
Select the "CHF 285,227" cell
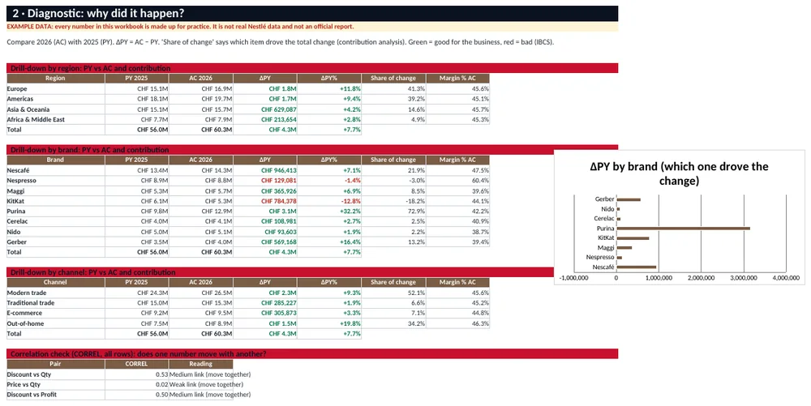[265, 303]
